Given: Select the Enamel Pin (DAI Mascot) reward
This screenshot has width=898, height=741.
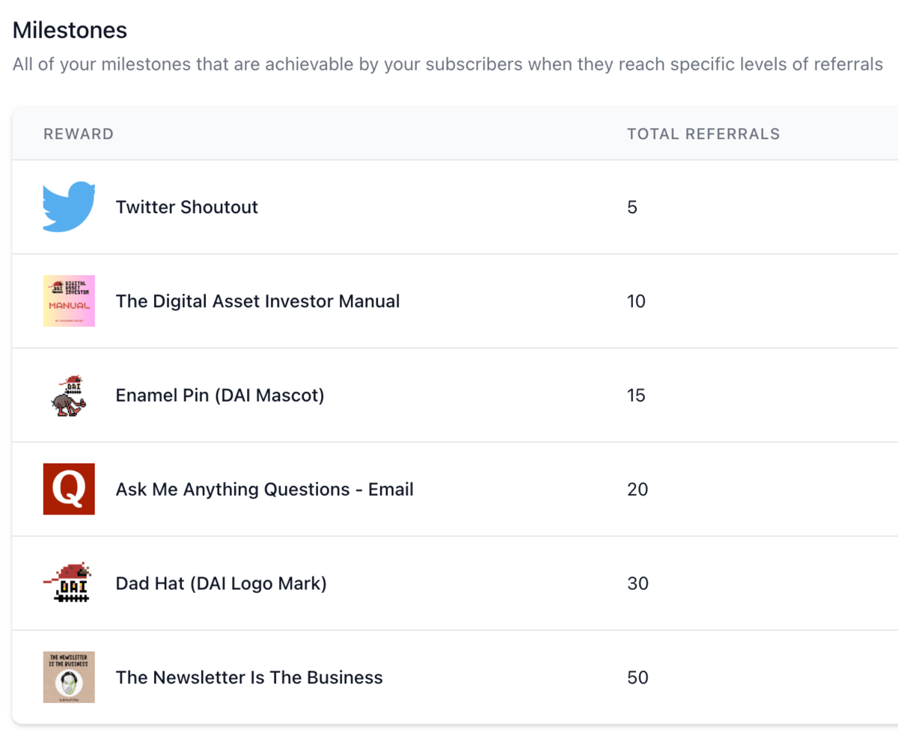Looking at the screenshot, I should pyautogui.click(x=220, y=396).
